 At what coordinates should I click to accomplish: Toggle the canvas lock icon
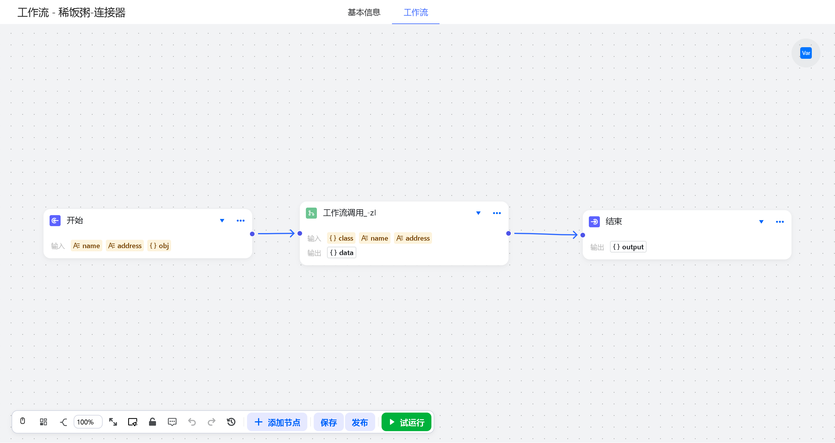click(152, 422)
